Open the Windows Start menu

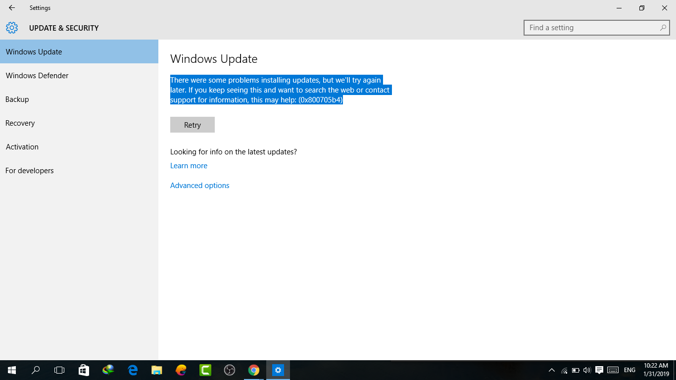point(12,370)
